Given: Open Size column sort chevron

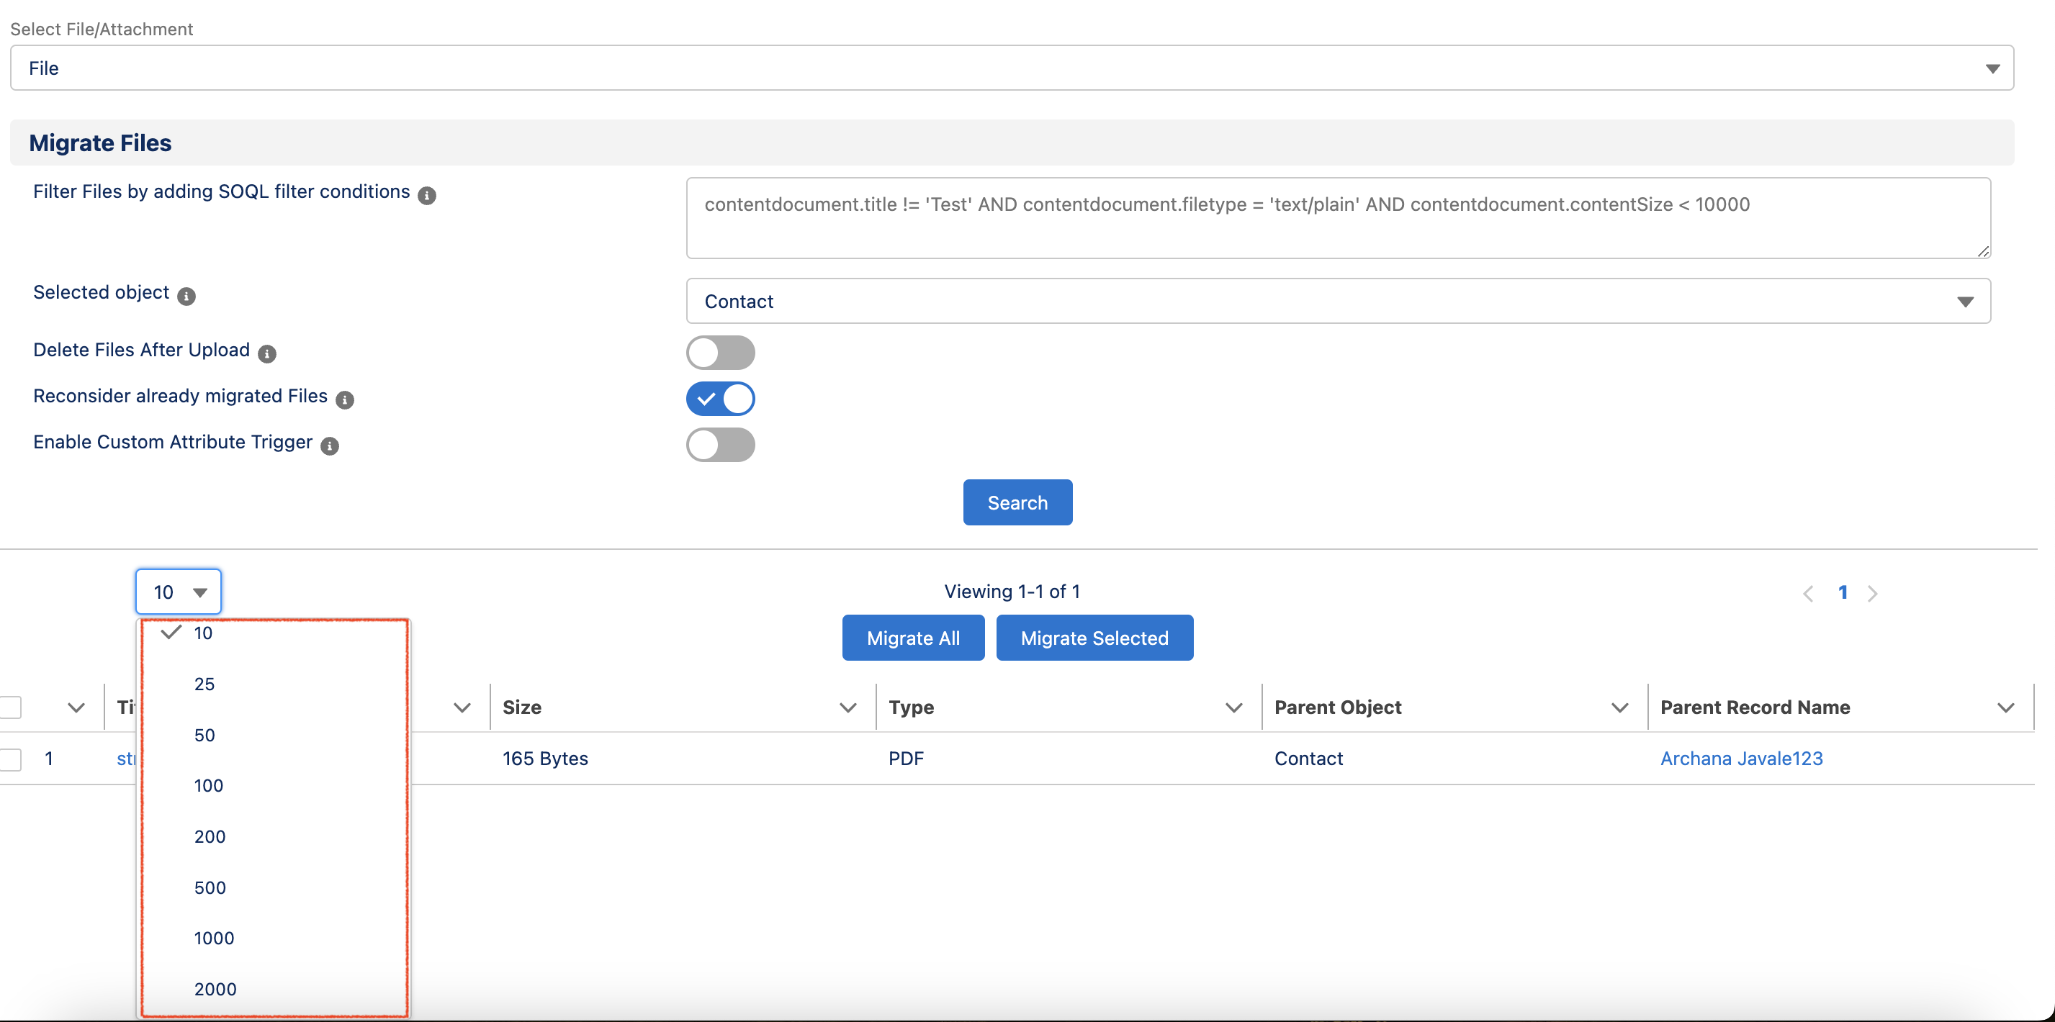Looking at the screenshot, I should pyautogui.click(x=847, y=707).
